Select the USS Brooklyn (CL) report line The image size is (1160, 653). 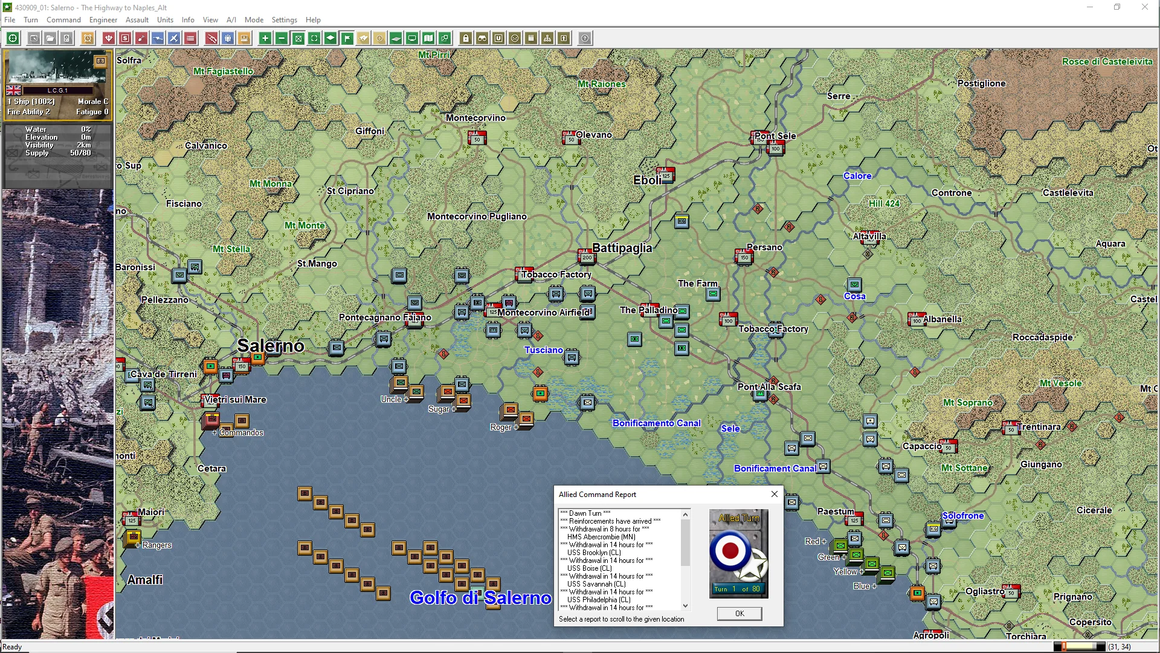point(593,553)
